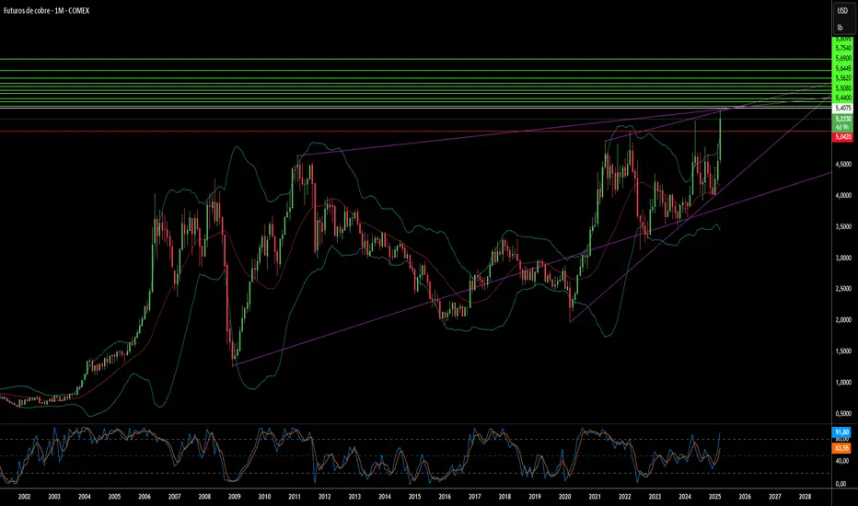The height and width of the screenshot is (506, 858).
Task: Click the 4,5000 price scale value
Action: (x=843, y=164)
